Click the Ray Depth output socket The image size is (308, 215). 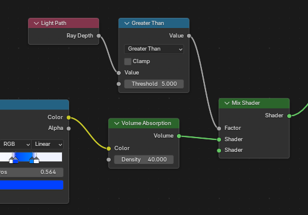point(98,36)
